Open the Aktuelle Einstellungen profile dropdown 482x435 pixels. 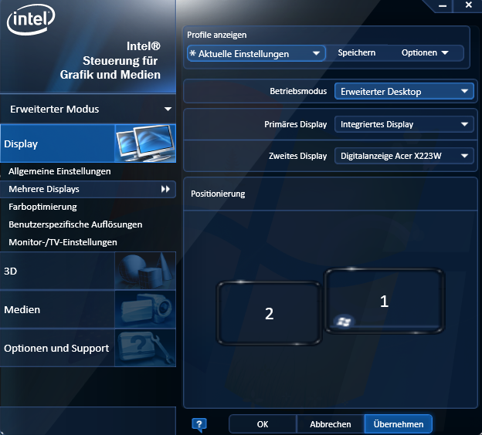(256, 53)
